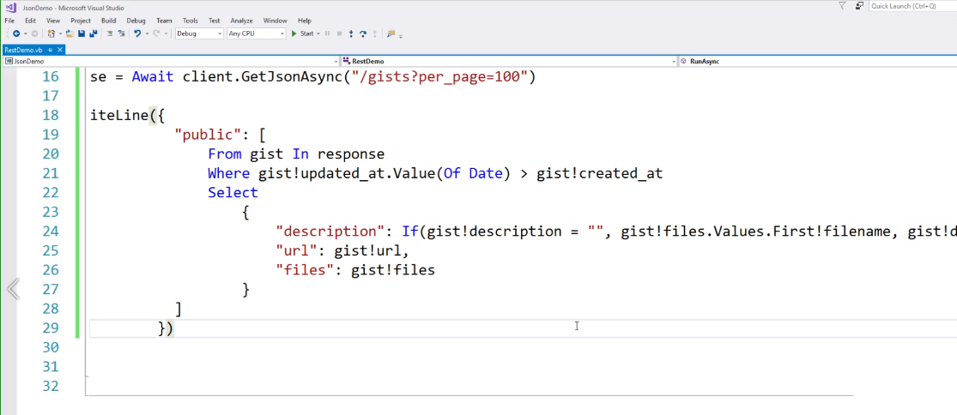Click in the Quick Launch search box
Viewport: 957px width, 415px height.
(912, 6)
